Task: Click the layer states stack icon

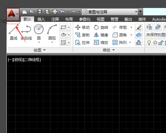Action: pos(158,27)
